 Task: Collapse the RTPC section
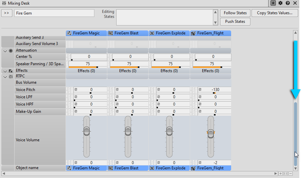pyautogui.click(x=5, y=76)
